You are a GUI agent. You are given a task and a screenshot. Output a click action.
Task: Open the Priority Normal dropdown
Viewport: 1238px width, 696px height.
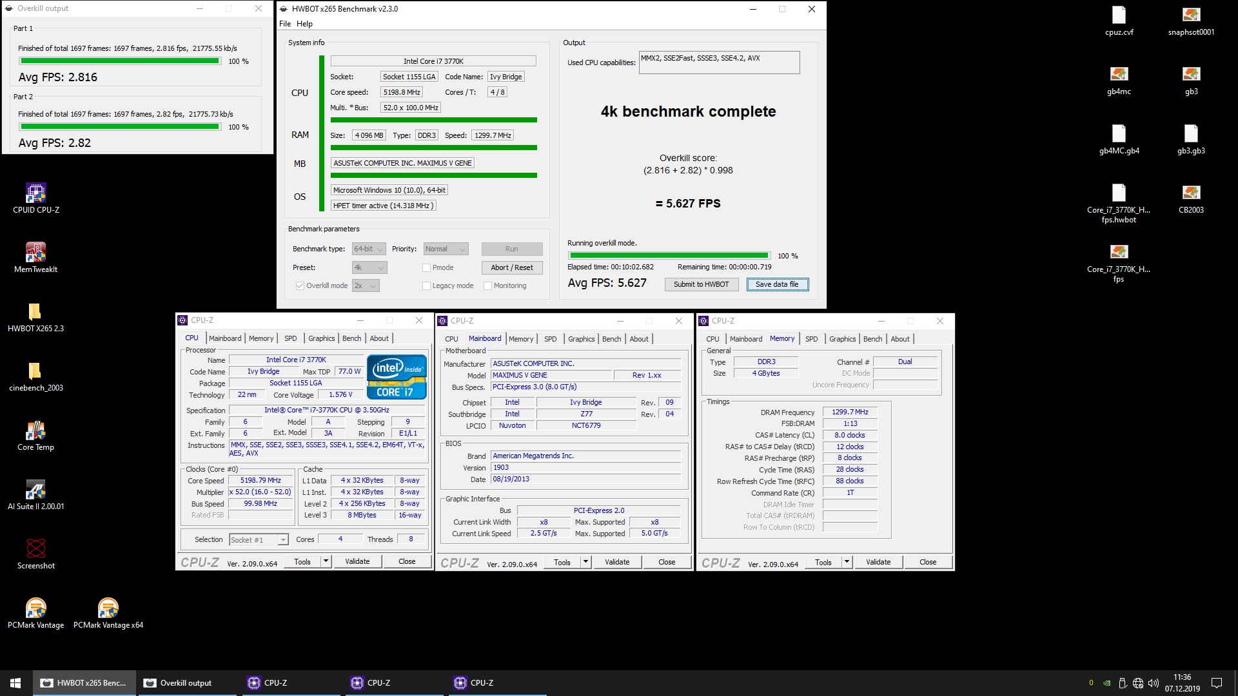(x=446, y=249)
